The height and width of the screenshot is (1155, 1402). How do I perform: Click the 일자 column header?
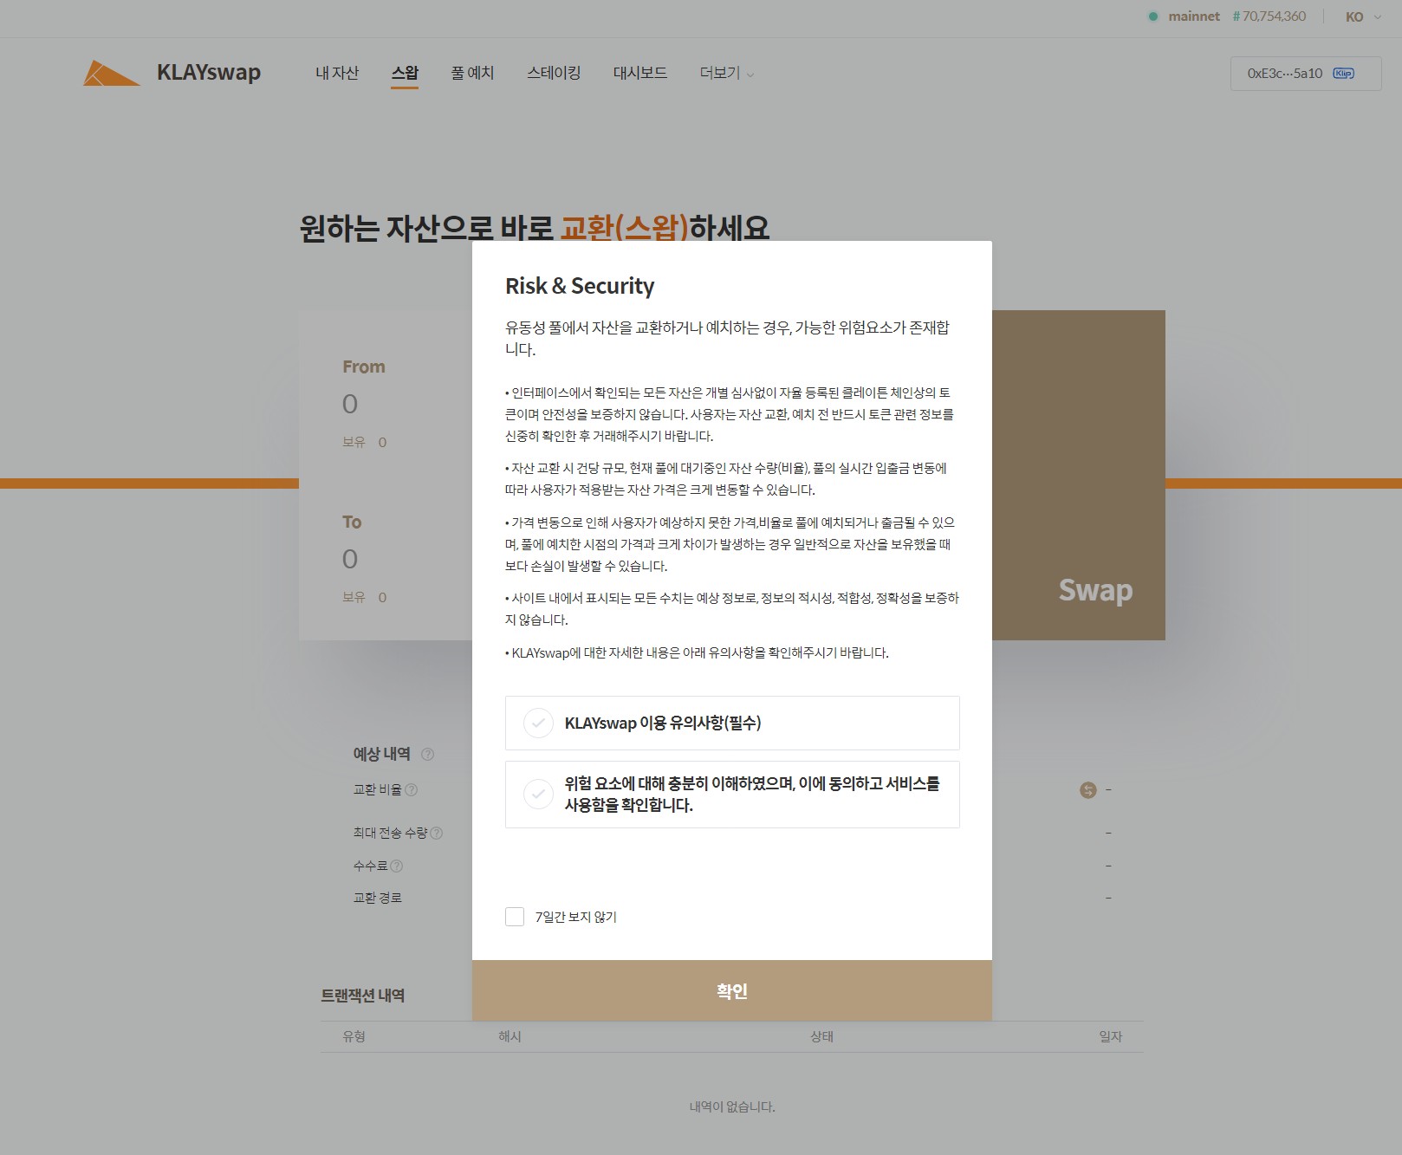click(x=1110, y=1037)
